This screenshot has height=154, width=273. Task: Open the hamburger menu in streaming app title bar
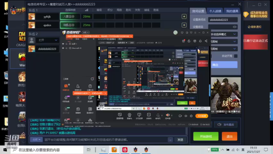[195, 33]
